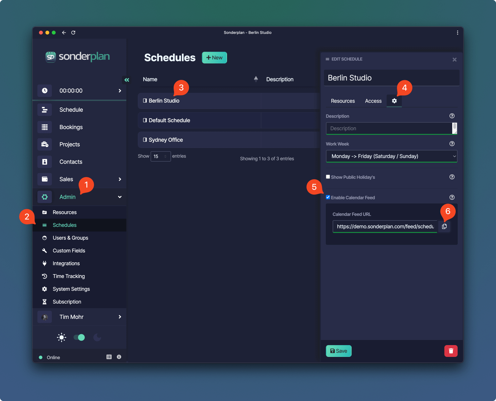Open the Work Week dropdown
496x401 pixels.
click(391, 156)
